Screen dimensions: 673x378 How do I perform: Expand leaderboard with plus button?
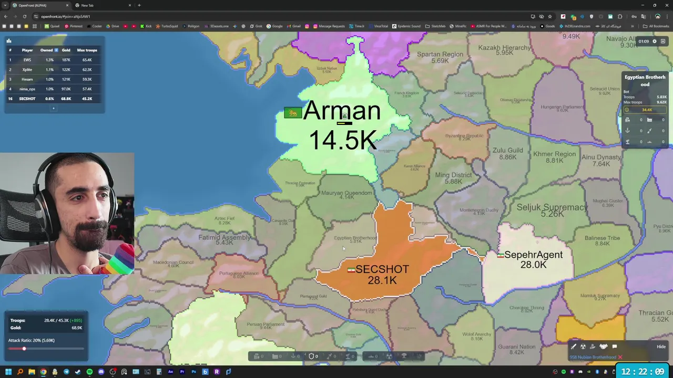click(x=53, y=109)
